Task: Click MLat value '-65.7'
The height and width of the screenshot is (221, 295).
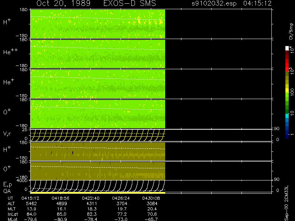Action: (151, 219)
